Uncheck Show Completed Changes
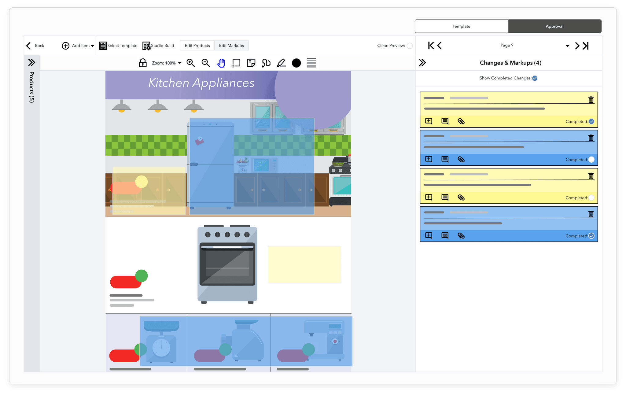626x395 pixels. pos(535,78)
